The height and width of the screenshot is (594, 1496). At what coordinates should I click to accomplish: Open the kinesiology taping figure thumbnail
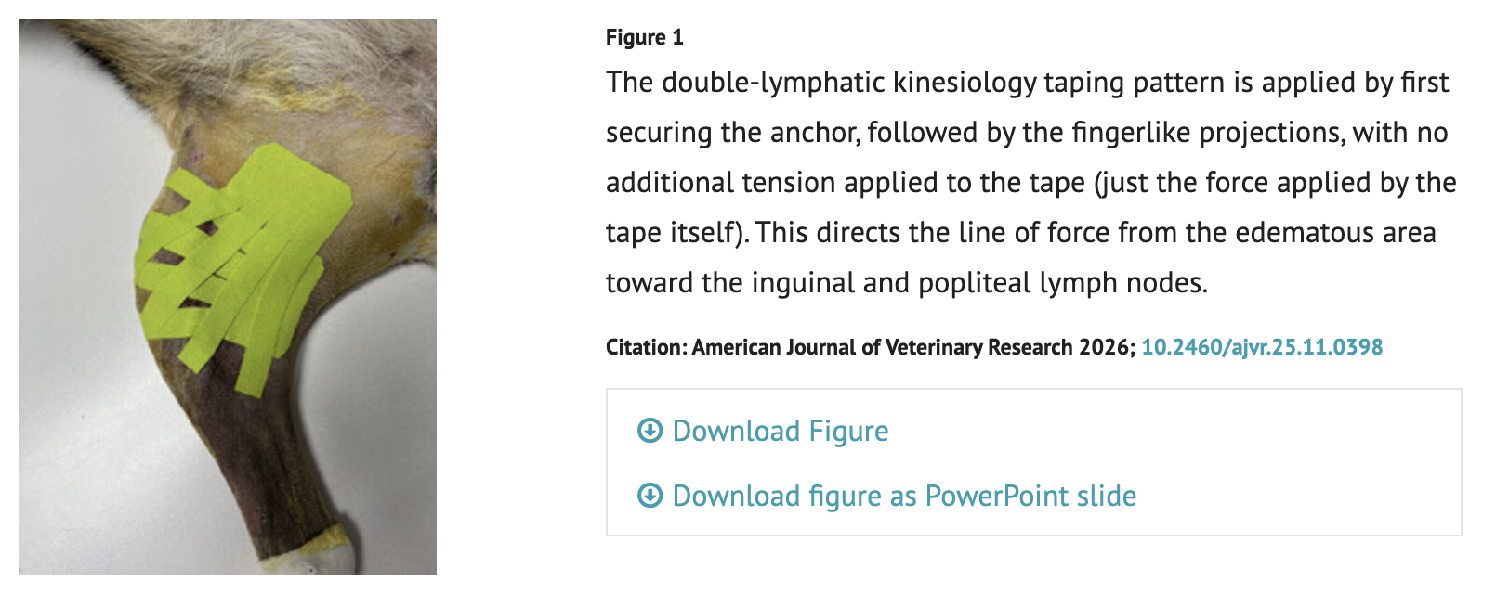(x=228, y=296)
